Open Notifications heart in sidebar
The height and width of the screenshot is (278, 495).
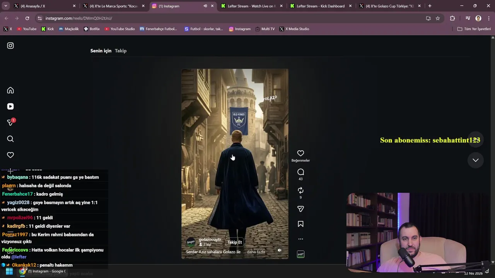tap(10, 155)
